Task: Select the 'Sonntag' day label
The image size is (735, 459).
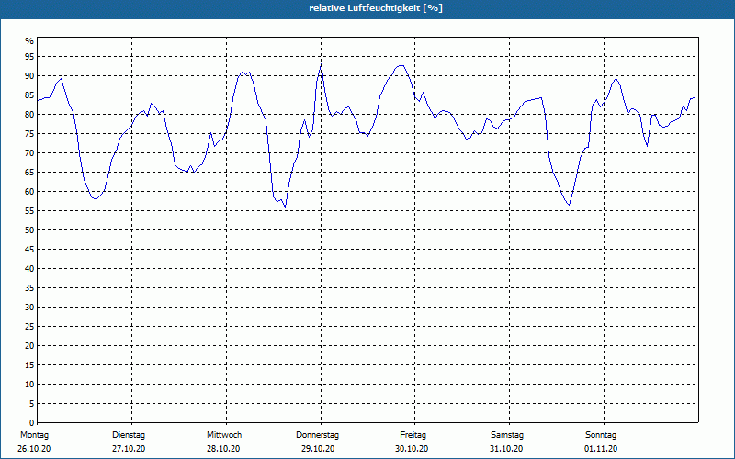Action: point(601,435)
